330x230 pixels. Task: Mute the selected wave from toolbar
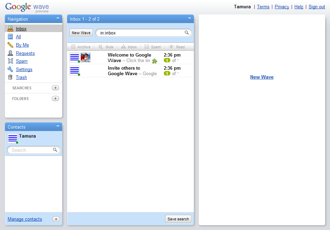point(106,47)
